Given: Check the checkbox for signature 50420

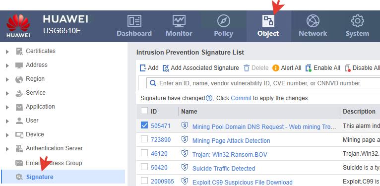Looking at the screenshot, I should tap(144, 167).
